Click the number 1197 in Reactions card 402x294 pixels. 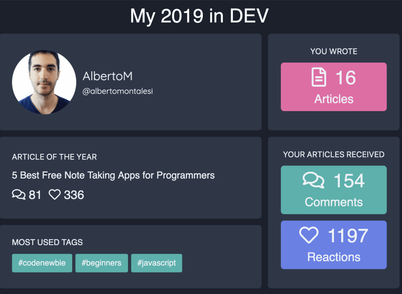coord(348,236)
